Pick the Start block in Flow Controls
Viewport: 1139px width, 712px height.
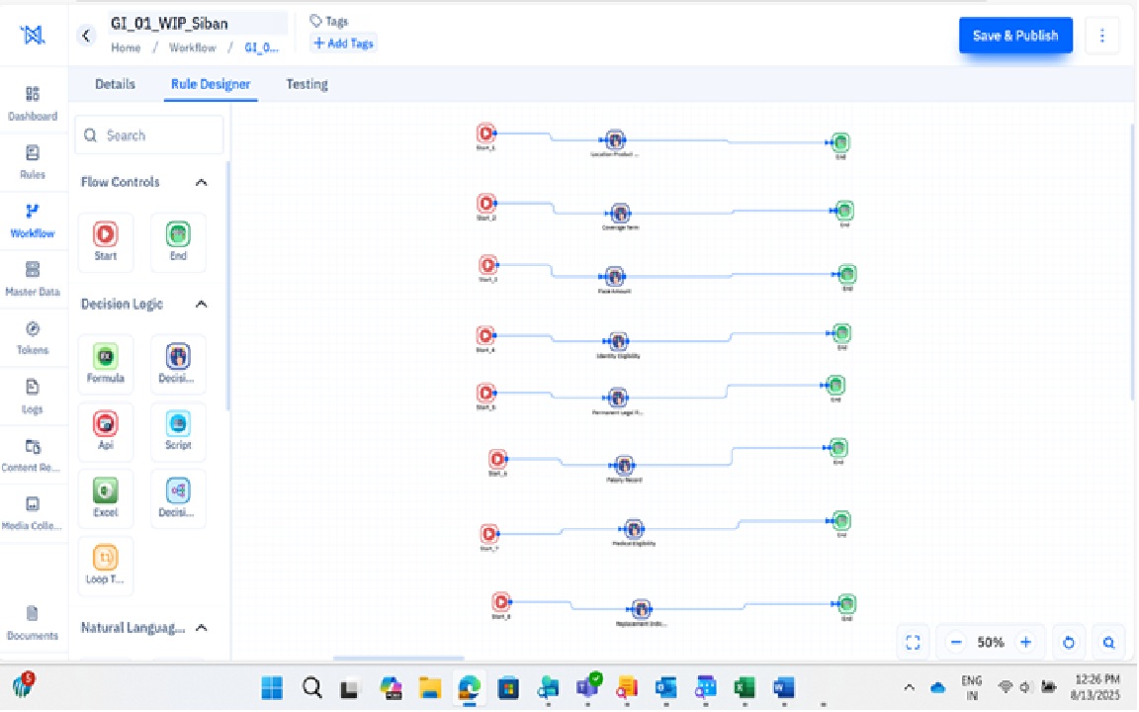coord(106,241)
